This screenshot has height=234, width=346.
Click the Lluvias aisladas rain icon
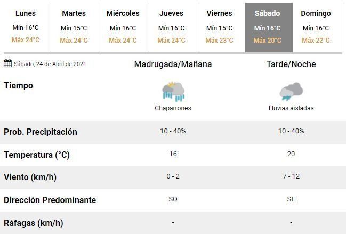[x=291, y=91]
